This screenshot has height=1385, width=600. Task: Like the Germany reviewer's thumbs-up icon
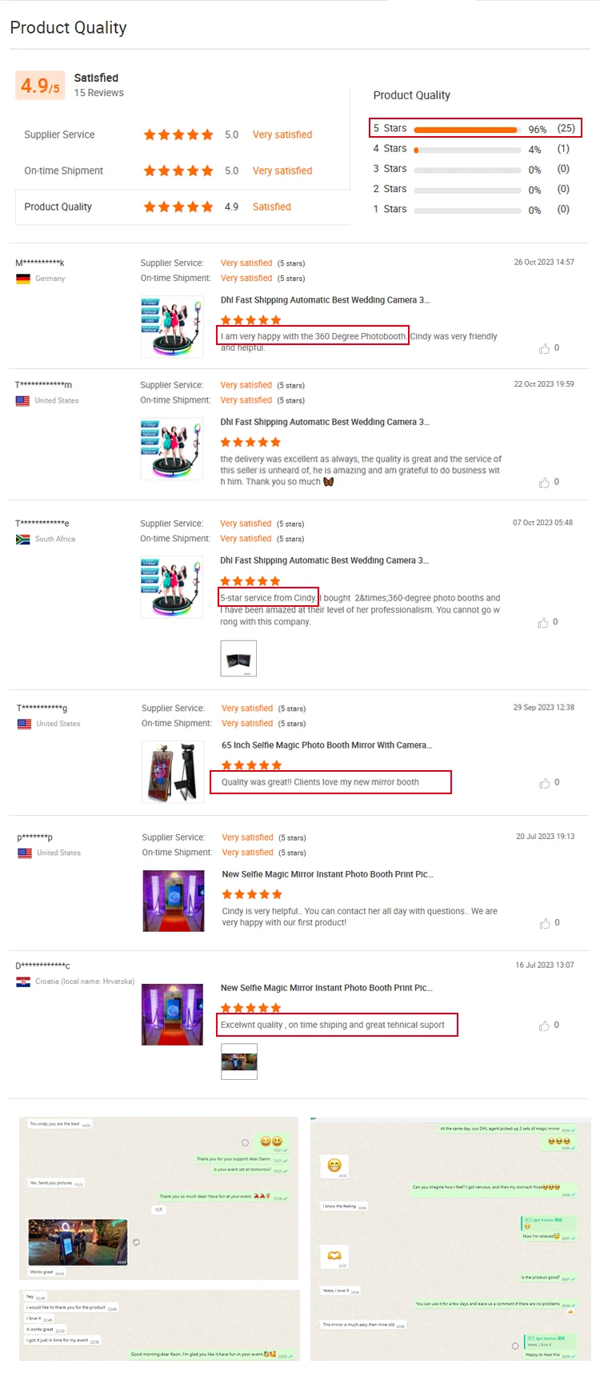click(544, 348)
